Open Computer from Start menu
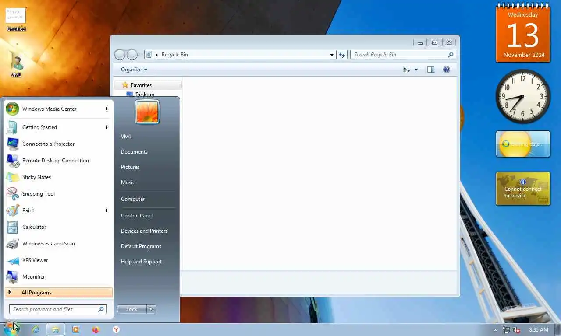561x336 pixels. click(133, 199)
